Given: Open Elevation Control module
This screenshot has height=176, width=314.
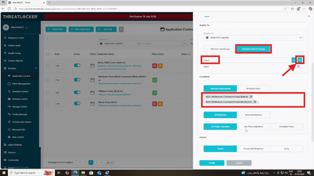Looking at the screenshot, I should point(20,91).
